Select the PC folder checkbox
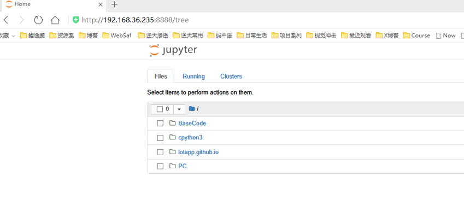The width and height of the screenshot is (464, 212). click(x=160, y=166)
